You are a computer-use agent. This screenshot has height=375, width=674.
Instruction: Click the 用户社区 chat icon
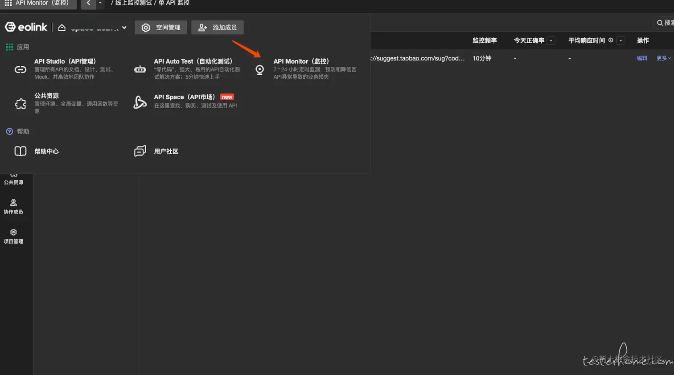(140, 151)
